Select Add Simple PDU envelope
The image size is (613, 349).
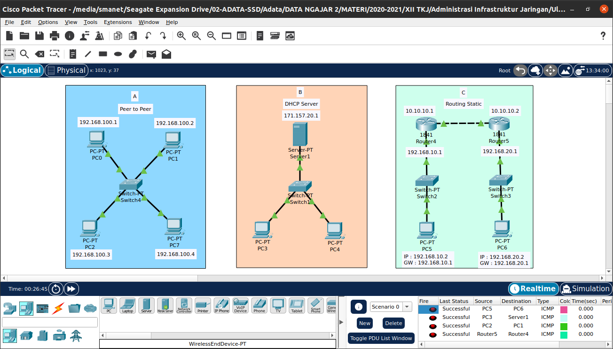(151, 54)
